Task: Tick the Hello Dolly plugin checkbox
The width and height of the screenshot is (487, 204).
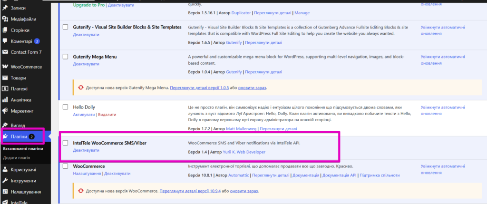Action: (x=65, y=107)
